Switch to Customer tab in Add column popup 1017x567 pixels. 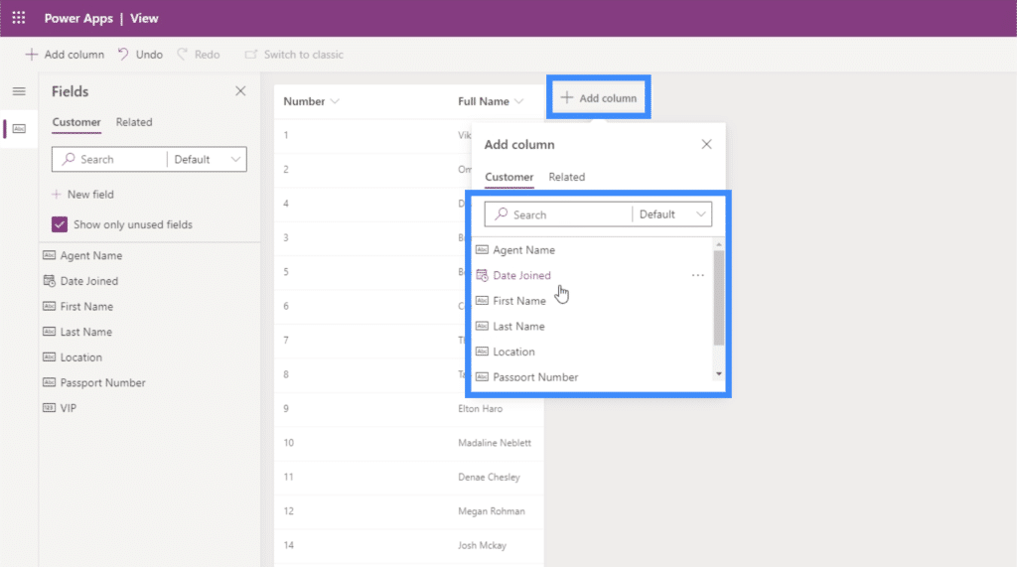point(509,177)
